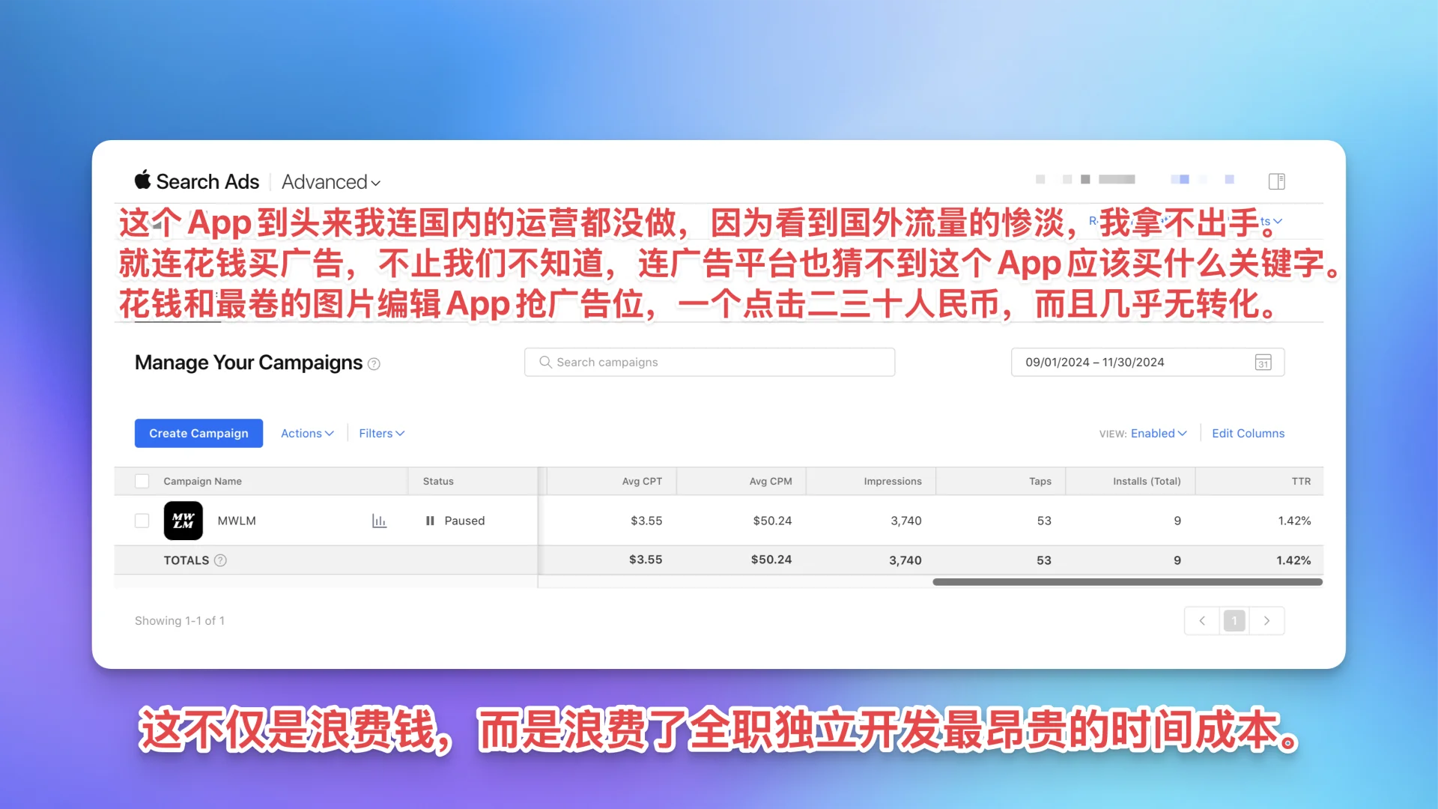This screenshot has width=1438, height=809.
Task: Check the MWLM campaign row checkbox
Action: 142,521
